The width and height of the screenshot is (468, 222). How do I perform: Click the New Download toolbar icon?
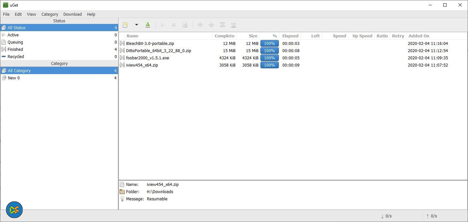(125, 25)
